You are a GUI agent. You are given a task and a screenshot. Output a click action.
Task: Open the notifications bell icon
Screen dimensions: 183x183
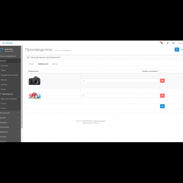pyautogui.click(x=162, y=43)
